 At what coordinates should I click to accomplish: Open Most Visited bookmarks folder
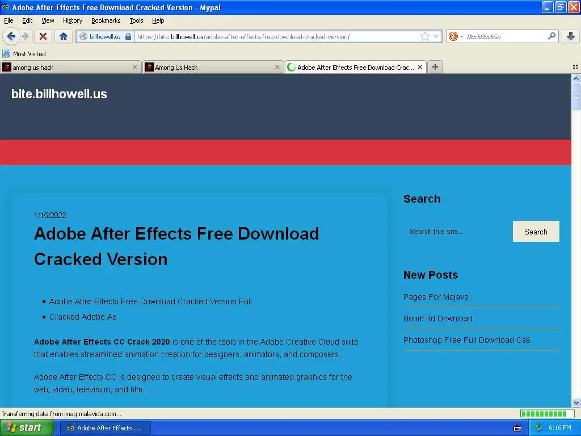24,54
